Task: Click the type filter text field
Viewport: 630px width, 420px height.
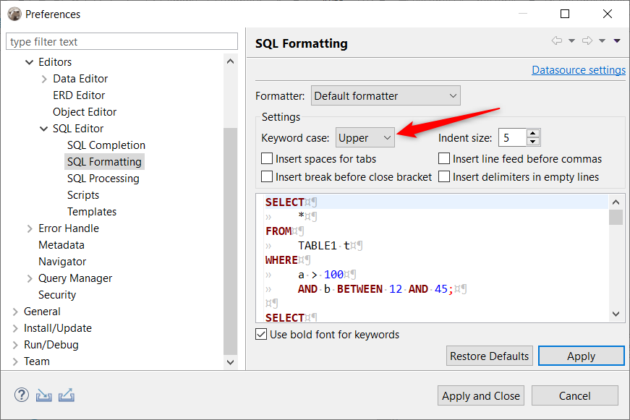Action: (x=122, y=41)
